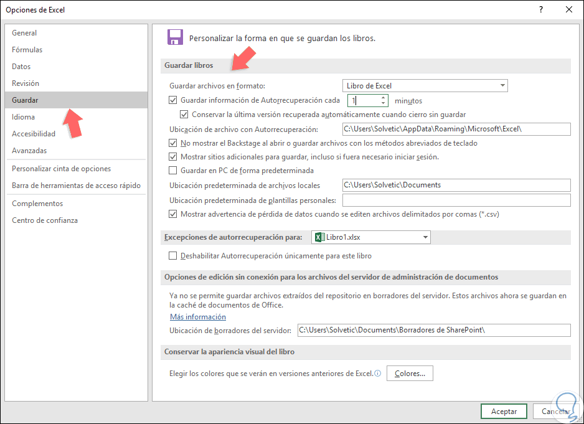Select Avanzadas in the sidebar
The width and height of the screenshot is (584, 424).
[77, 151]
